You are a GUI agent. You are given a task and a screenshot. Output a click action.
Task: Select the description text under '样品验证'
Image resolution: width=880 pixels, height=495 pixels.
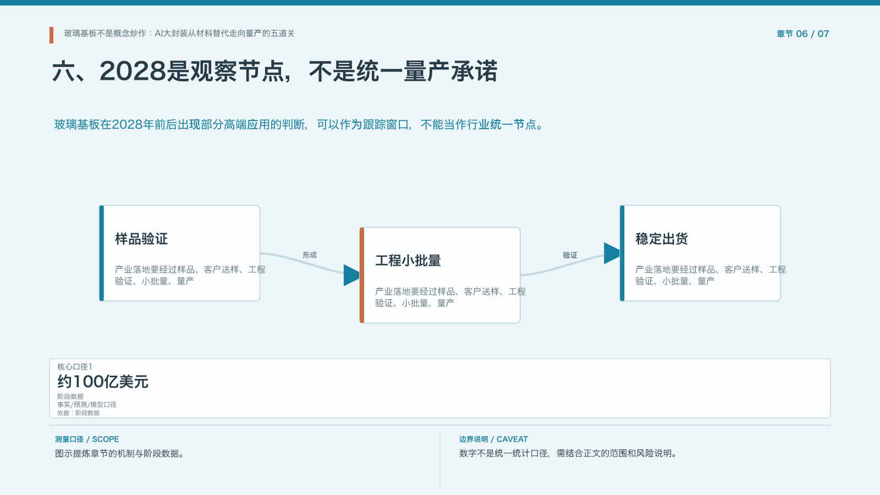190,275
